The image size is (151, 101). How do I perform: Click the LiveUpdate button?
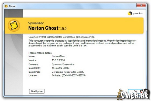37,91
